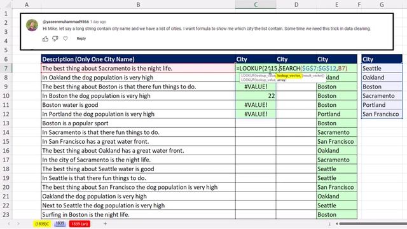The image size is (407, 229).
Task: Select column G header
Action: tap(382, 4)
